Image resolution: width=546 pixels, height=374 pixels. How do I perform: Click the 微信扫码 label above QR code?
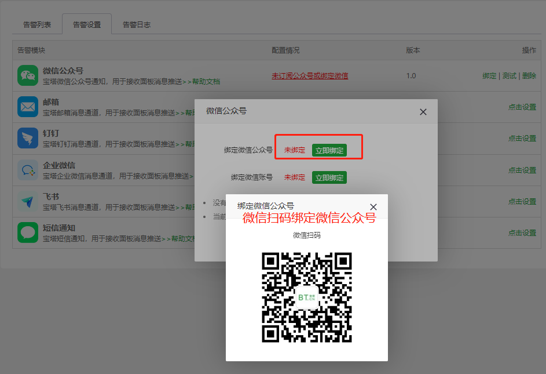click(x=307, y=235)
